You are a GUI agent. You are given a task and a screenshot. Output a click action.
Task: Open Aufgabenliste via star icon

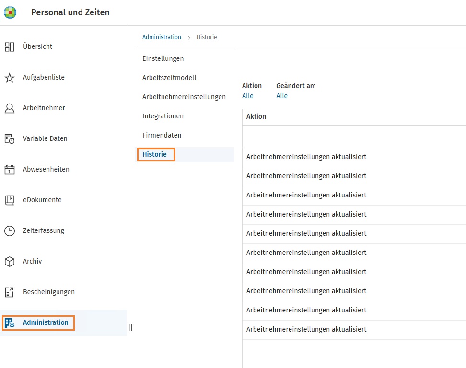point(10,78)
